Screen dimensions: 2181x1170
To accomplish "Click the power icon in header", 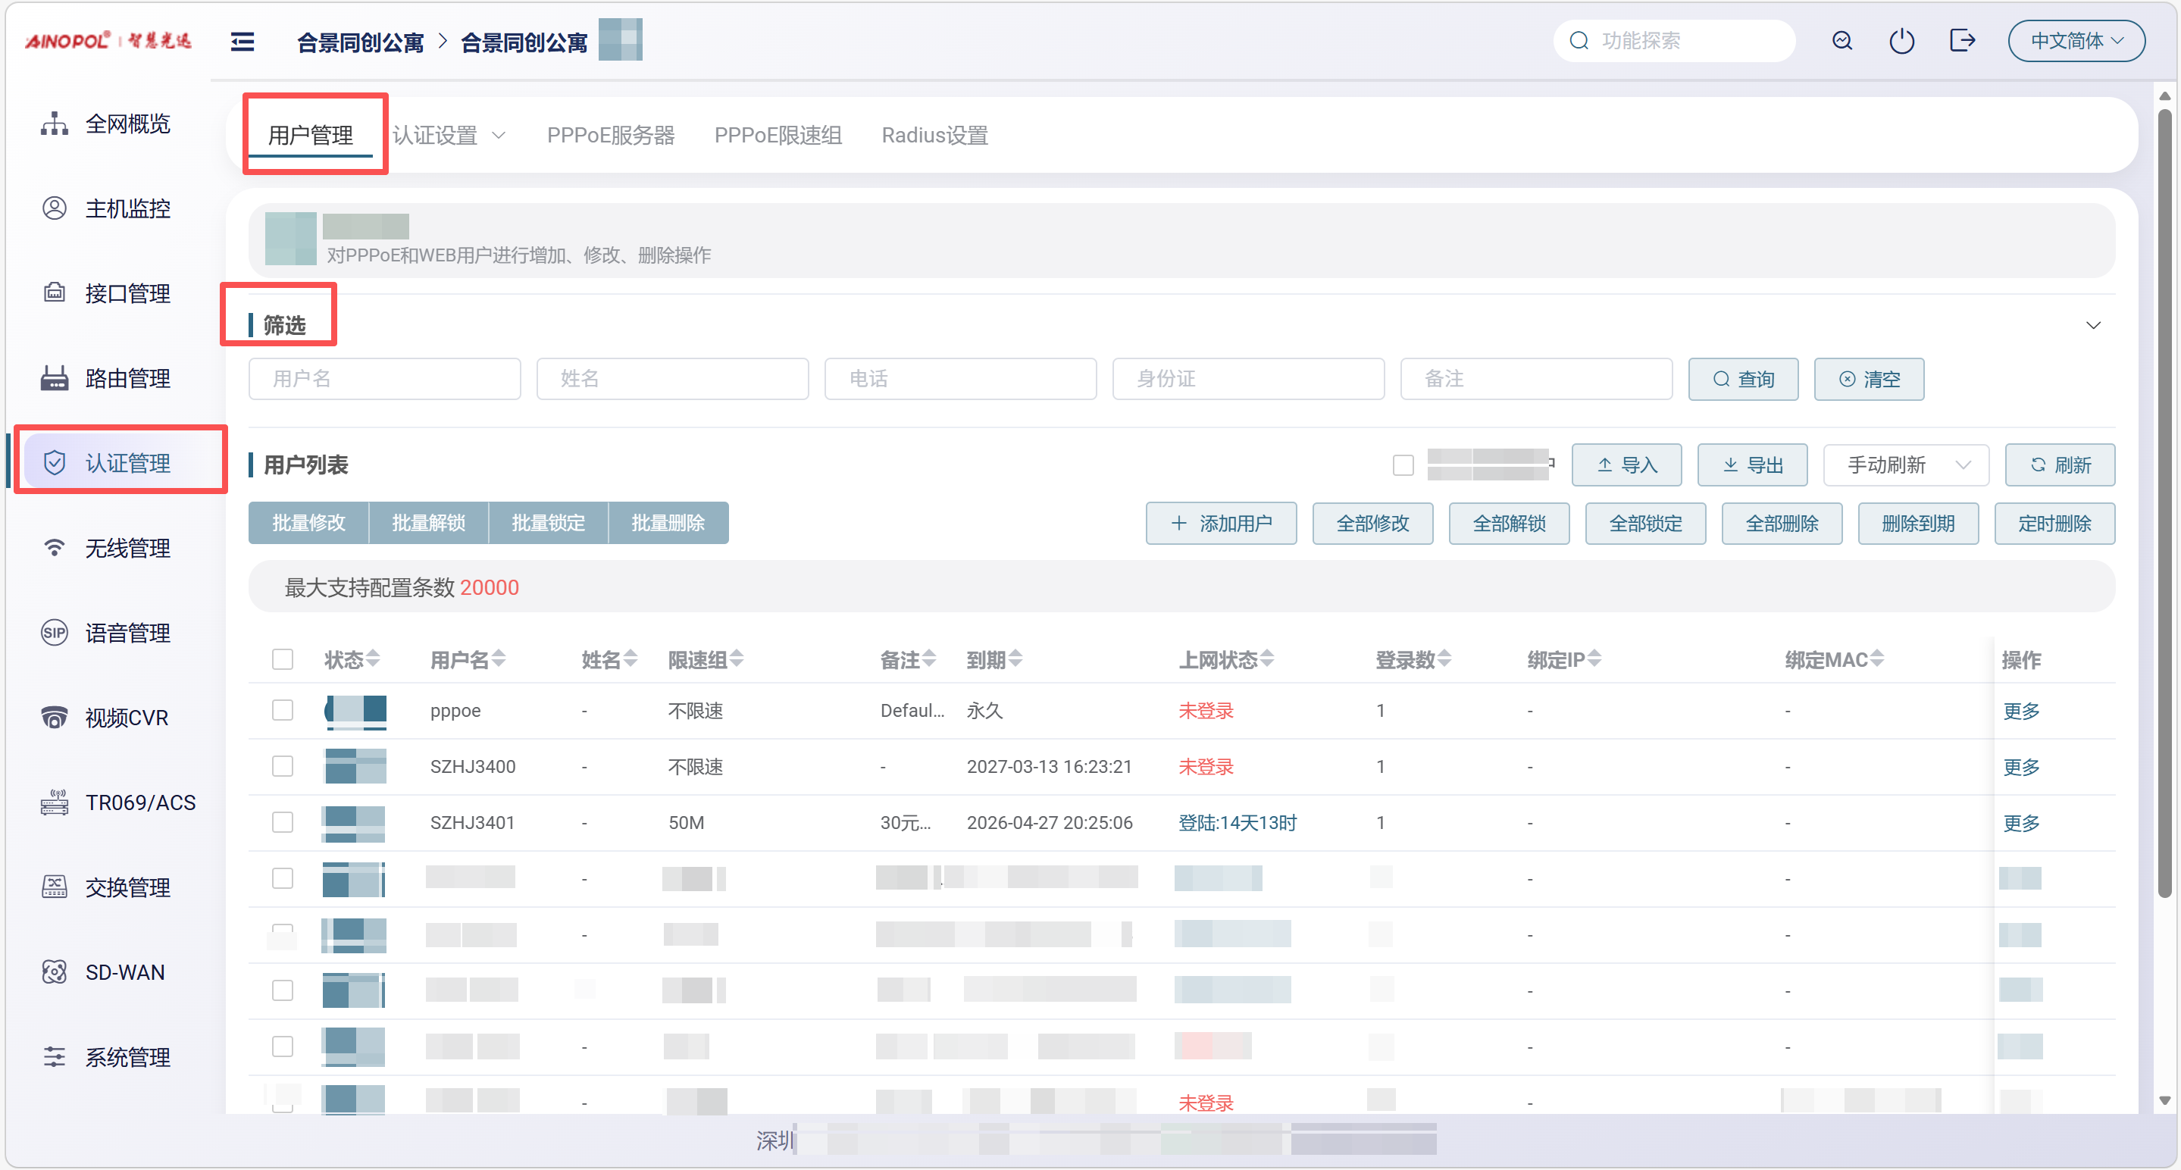I will coord(1901,41).
